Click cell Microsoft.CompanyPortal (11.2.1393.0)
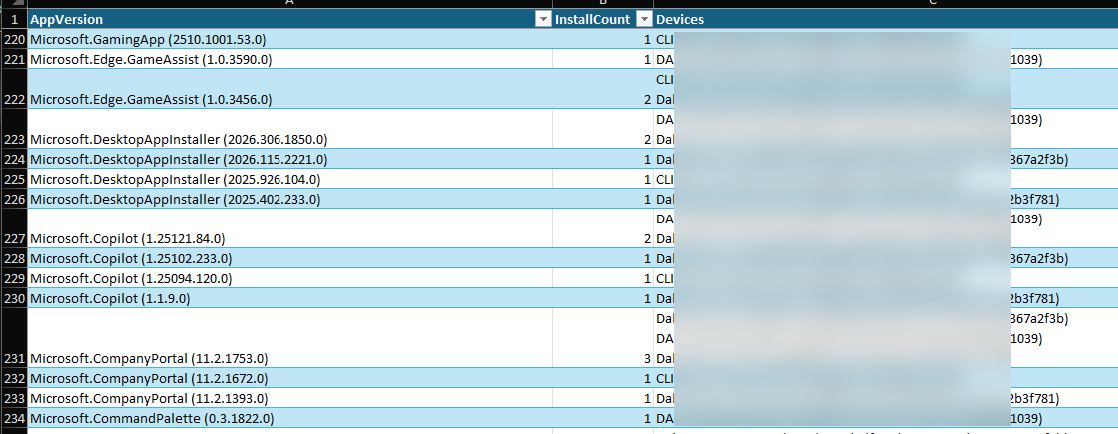The image size is (1118, 434). click(290, 398)
